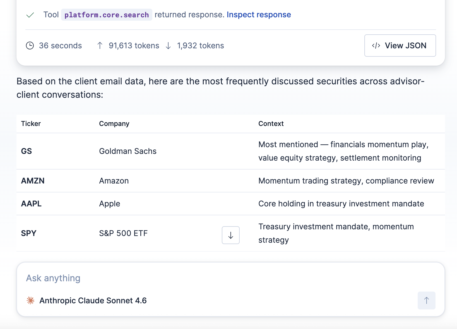Image resolution: width=457 pixels, height=329 pixels.
Task: Click the down arrow beside 1,932 tokens
Action: [168, 46]
